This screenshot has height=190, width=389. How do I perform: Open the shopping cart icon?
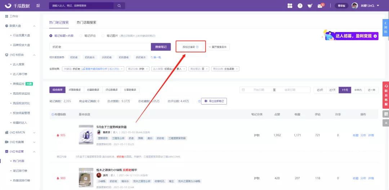coord(310,6)
